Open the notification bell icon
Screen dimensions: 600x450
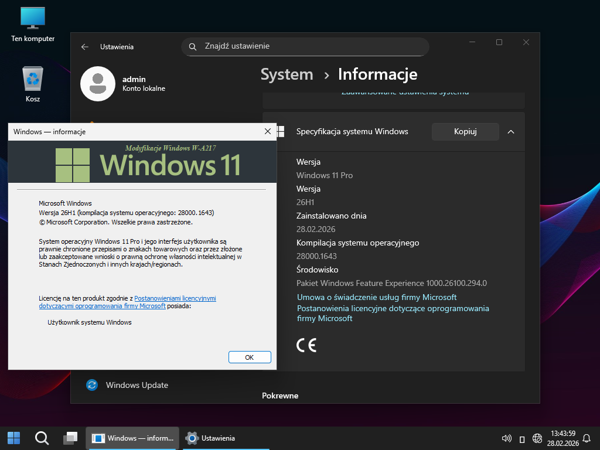(586, 438)
